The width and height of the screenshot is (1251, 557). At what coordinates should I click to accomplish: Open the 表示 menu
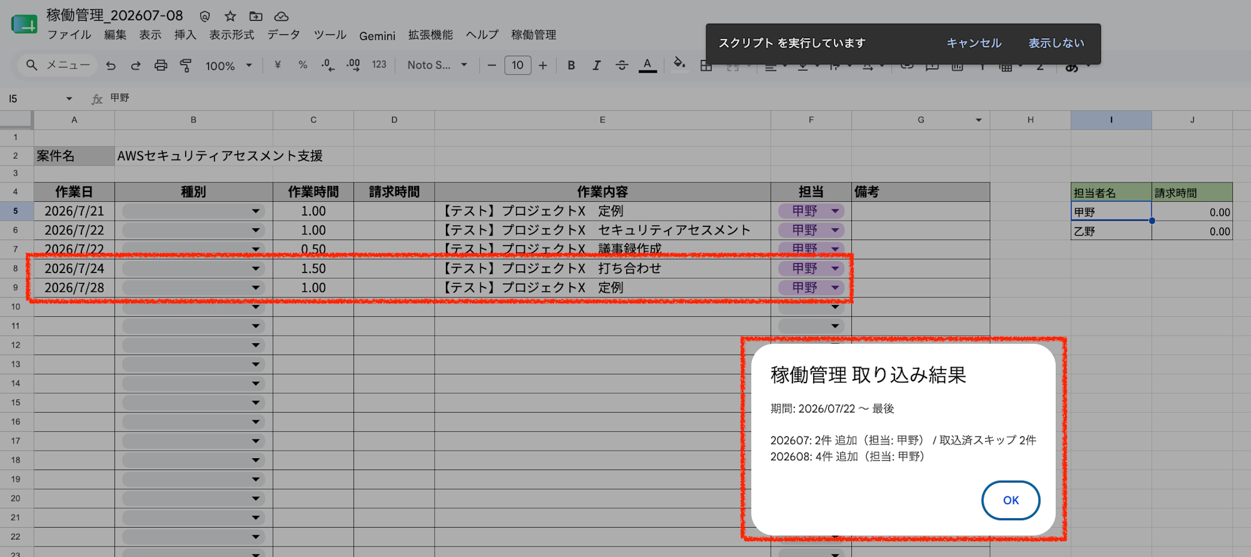[150, 35]
